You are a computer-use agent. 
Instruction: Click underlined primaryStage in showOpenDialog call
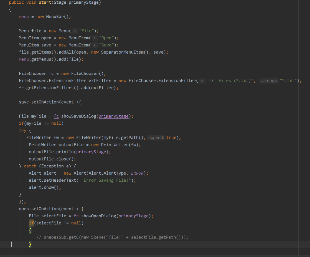click(134, 216)
